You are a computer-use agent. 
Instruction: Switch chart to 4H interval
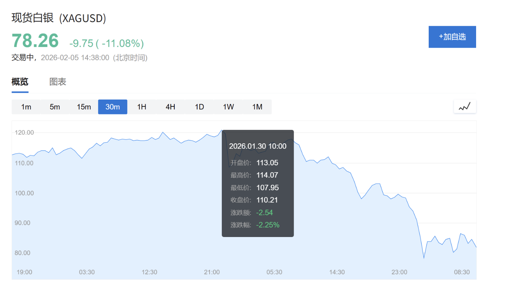(x=170, y=107)
